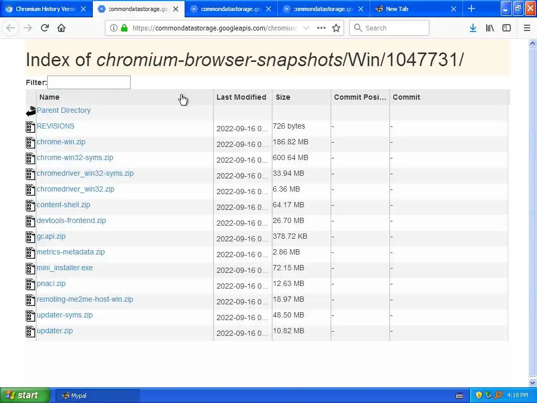The height and width of the screenshot is (403, 537).
Task: Click file icon beside mini_installer.exe
Action: (30, 269)
